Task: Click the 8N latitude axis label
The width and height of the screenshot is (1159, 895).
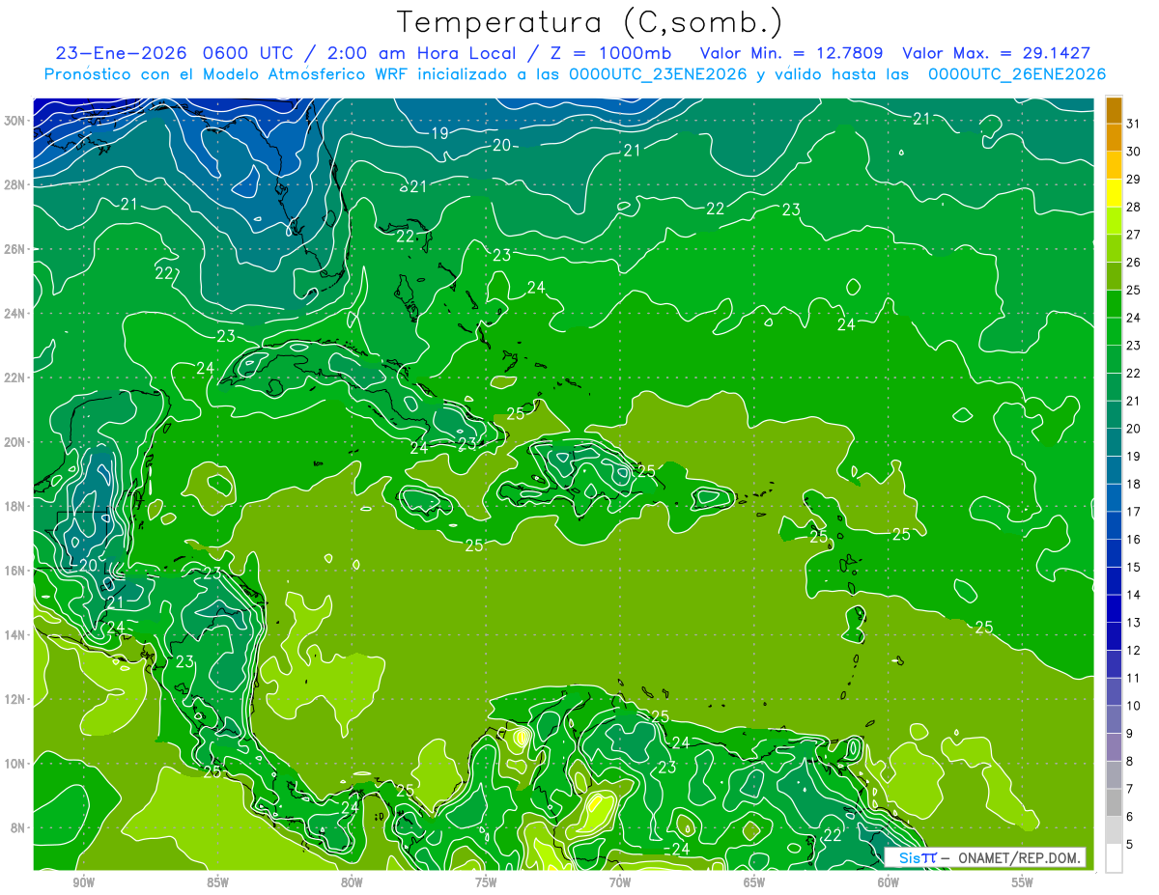Action: [19, 827]
